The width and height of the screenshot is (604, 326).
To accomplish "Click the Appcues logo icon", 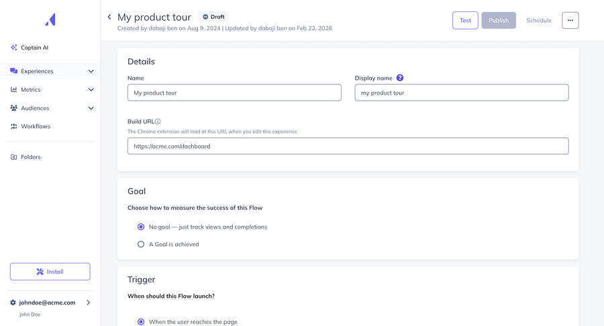I will pyautogui.click(x=50, y=19).
